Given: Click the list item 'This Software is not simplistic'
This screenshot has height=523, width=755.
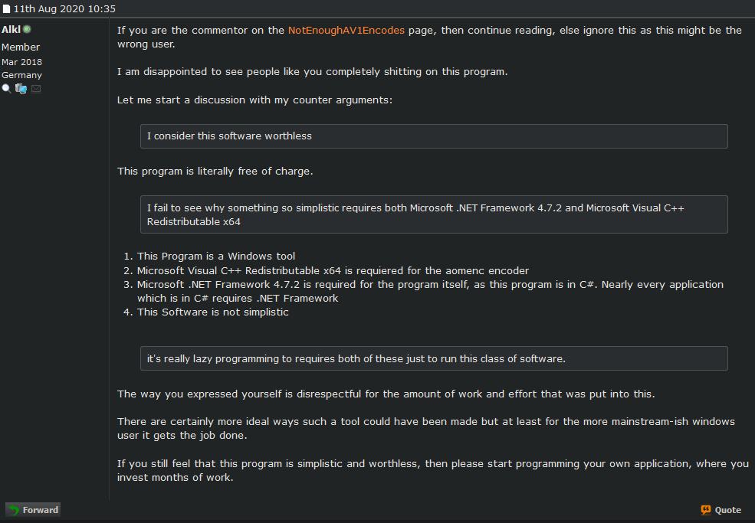Looking at the screenshot, I should coord(212,312).
